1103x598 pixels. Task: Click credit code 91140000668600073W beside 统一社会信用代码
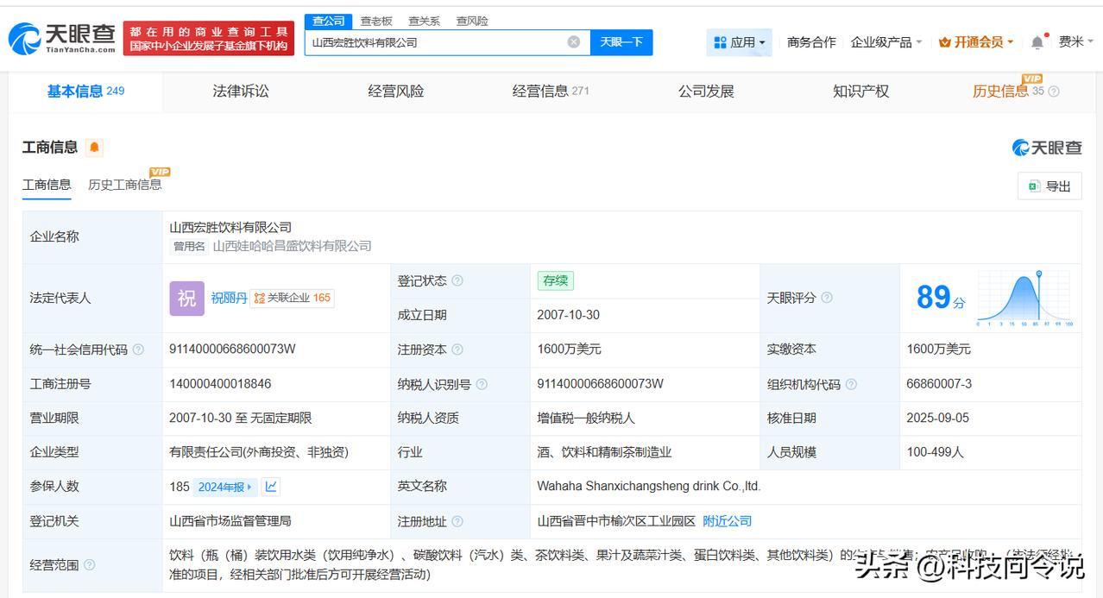232,349
